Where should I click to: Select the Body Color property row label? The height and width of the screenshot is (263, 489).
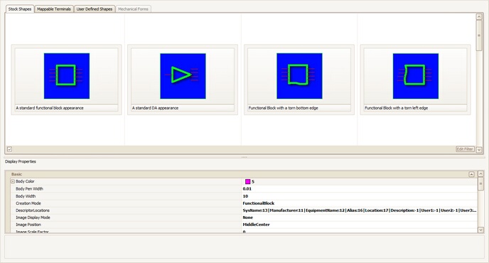click(x=25, y=181)
